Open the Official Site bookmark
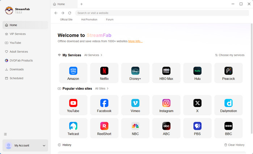The height and width of the screenshot is (154, 253). tap(66, 20)
